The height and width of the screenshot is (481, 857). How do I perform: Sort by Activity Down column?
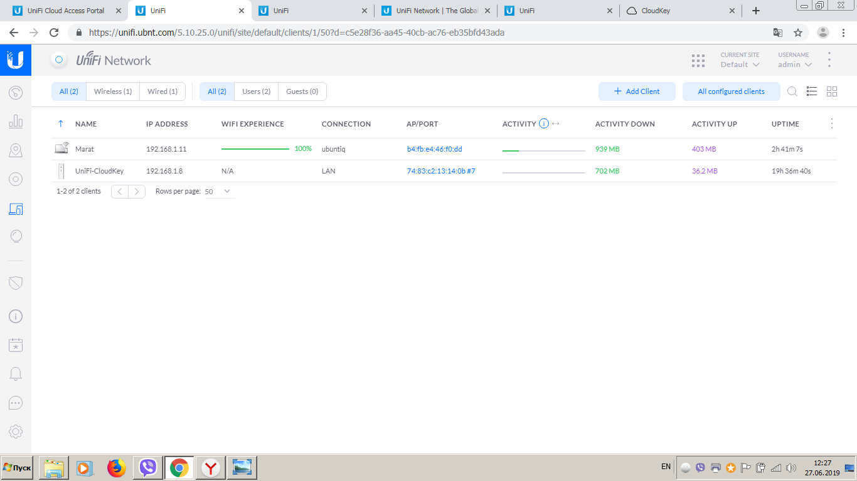pos(625,124)
